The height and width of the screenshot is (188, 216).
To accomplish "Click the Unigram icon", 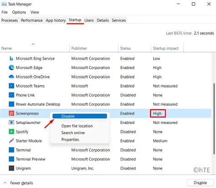I will click(x=11, y=168).
